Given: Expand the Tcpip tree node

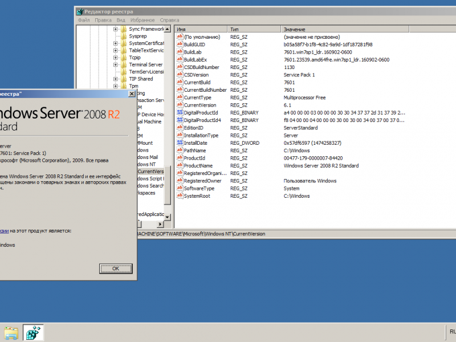Looking at the screenshot, I should coord(116,58).
